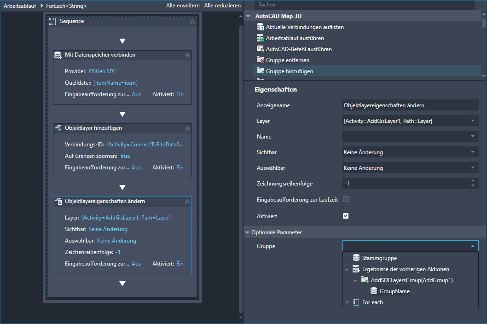Click the AutoCAD-Befehl ausführen icon

click(x=260, y=49)
